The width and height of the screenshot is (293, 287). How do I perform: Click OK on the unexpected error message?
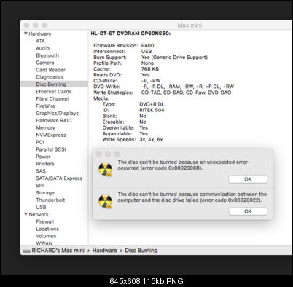tap(248, 179)
